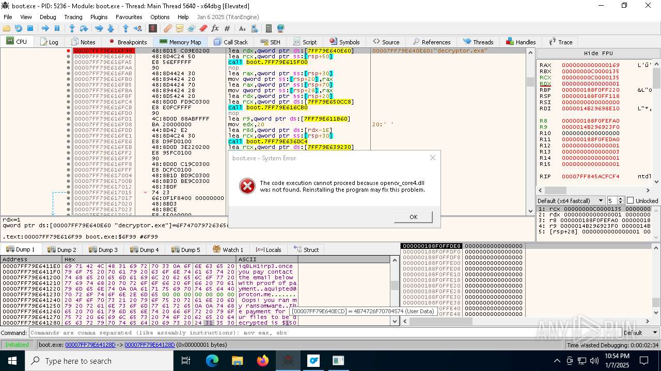The width and height of the screenshot is (661, 371).
Task: Click the Hide FPU button
Action: (x=598, y=53)
